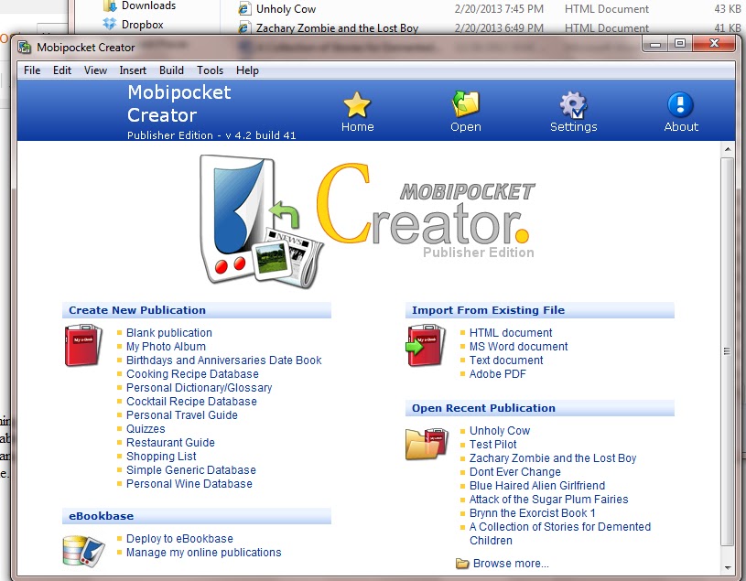The height and width of the screenshot is (581, 746).
Task: Click Deploy to eBookbase
Action: (x=179, y=539)
